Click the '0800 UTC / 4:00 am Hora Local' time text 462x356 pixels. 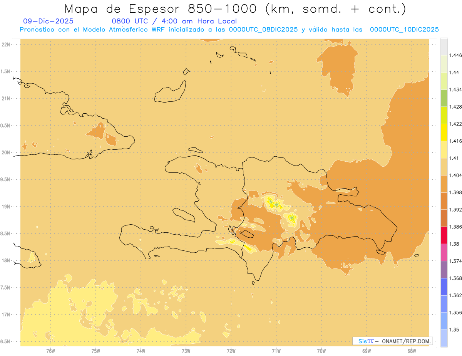174,21
